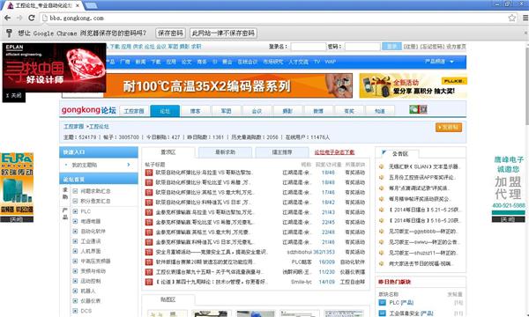Image resolution: width=529 pixels, height=317 pixels.
Task: Click the gongkong论坛 logo
Action: 89,110
